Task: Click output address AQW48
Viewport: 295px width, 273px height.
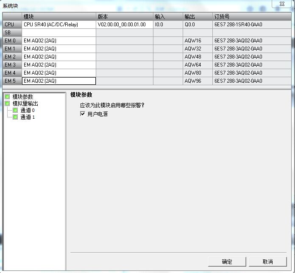Action: pyautogui.click(x=198, y=57)
